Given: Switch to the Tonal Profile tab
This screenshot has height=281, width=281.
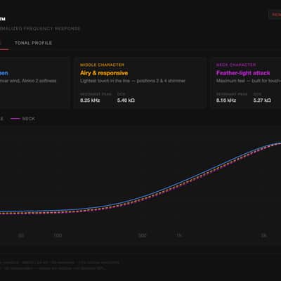Looking at the screenshot, I should (x=33, y=43).
